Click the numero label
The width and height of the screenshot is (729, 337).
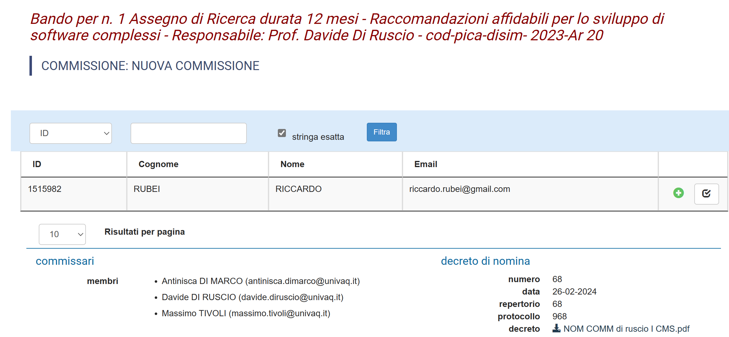tap(524, 279)
